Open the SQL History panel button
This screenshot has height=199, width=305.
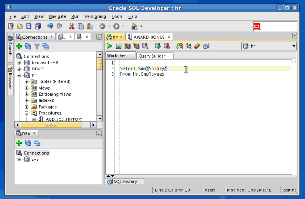pos(124,181)
